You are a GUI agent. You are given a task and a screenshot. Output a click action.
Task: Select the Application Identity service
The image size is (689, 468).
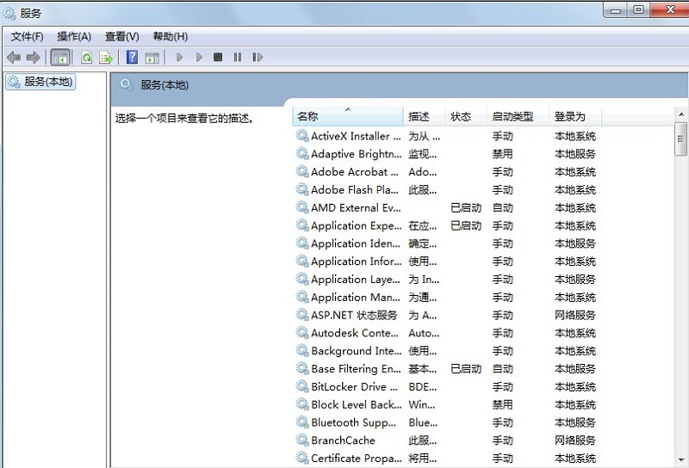coord(446,243)
